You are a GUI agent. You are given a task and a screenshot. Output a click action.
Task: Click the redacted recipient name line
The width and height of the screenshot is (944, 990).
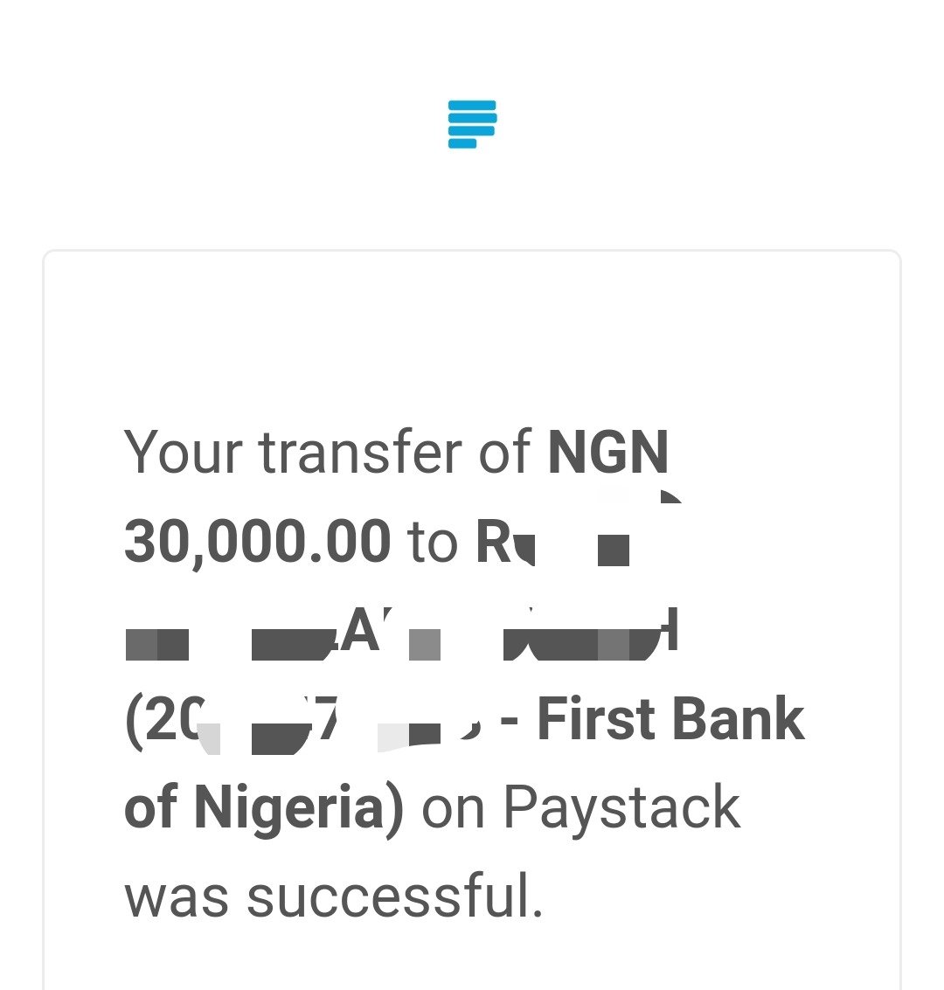(401, 632)
